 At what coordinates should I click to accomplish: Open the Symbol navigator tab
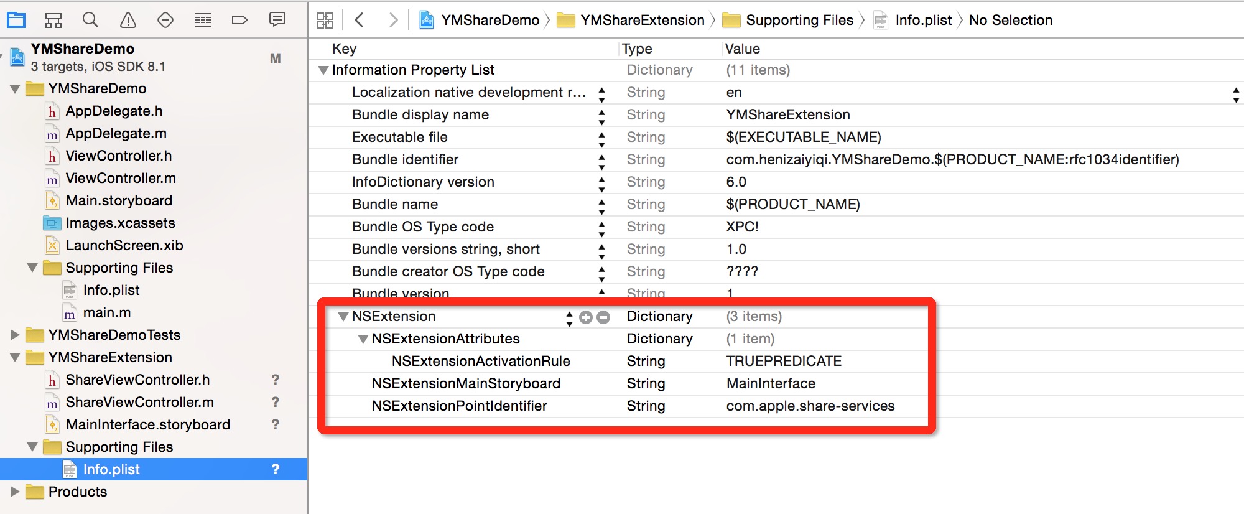(x=53, y=20)
